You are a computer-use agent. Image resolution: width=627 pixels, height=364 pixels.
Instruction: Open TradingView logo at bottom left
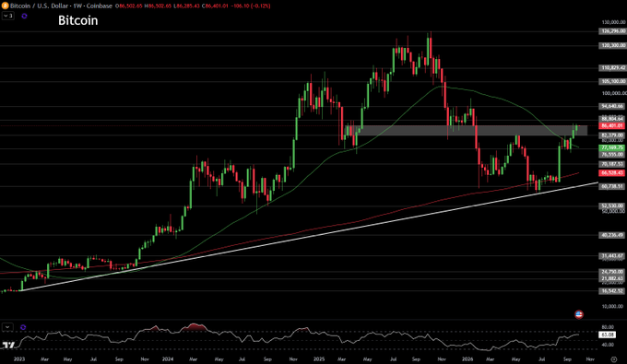(8, 345)
